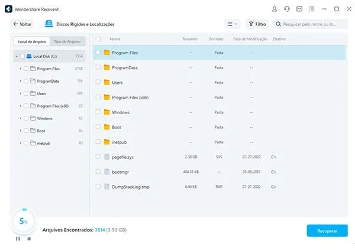The height and width of the screenshot is (250, 355).
Task: Toggle the select-all checkbox in header
Action: pyautogui.click(x=98, y=39)
